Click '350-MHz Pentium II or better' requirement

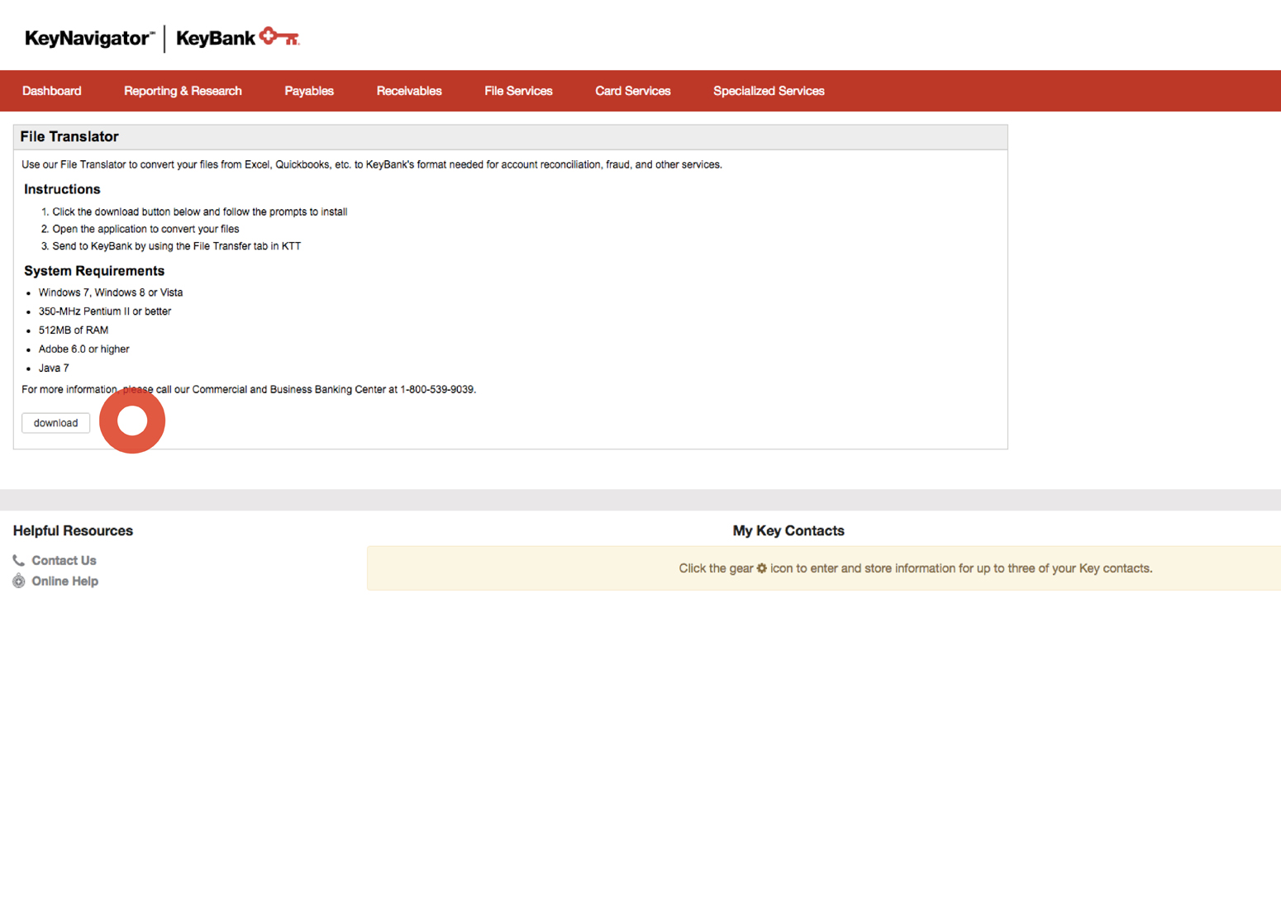[x=105, y=311]
